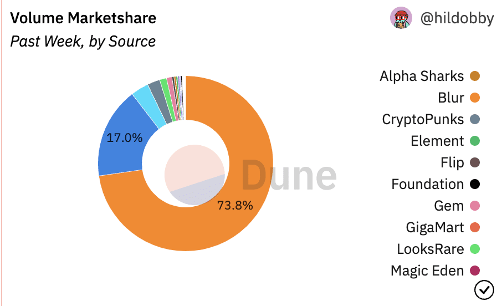Viewport: 502px width, 306px height.
Task: Click the hildobby avatar image
Action: coord(401,18)
